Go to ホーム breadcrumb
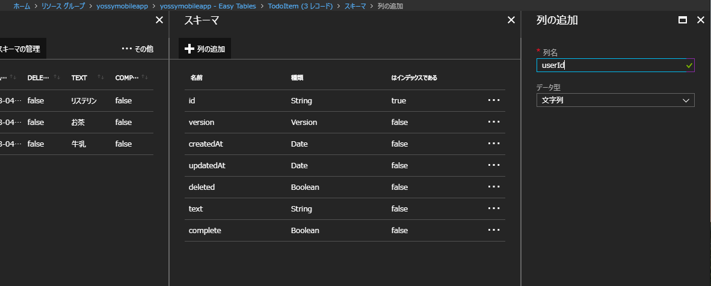Image resolution: width=711 pixels, height=286 pixels. pos(22,6)
